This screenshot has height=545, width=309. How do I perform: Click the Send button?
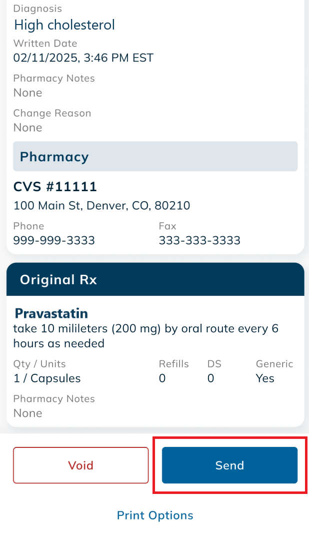229,465
